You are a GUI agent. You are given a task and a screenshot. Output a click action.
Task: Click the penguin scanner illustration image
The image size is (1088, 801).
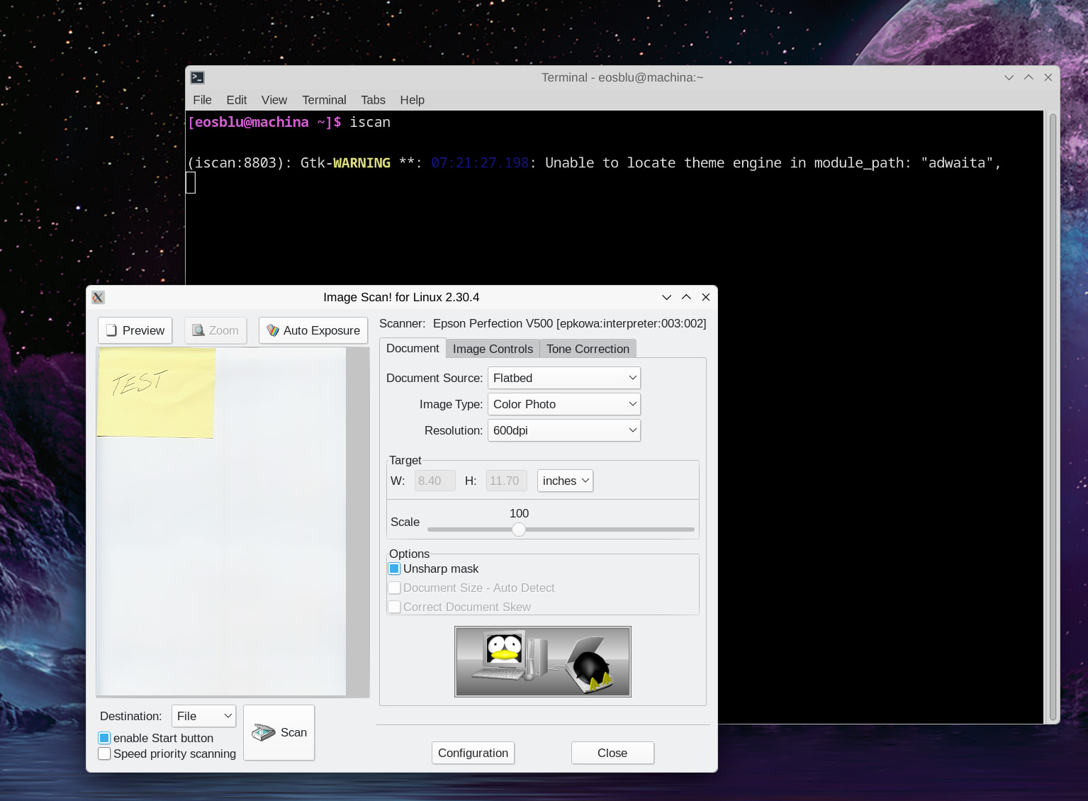[543, 661]
